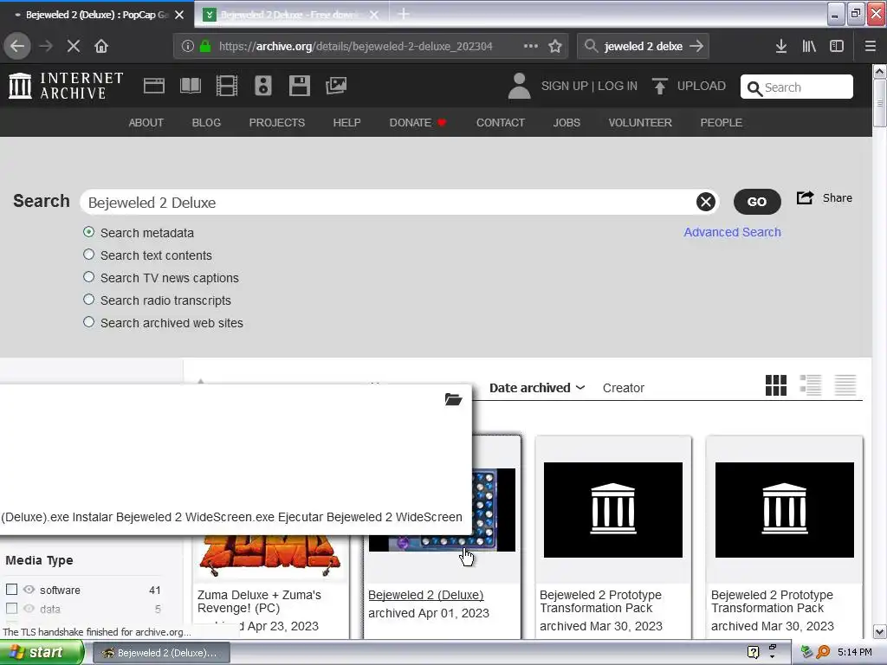Open the Advanced Search link
The image size is (887, 665).
[732, 232]
